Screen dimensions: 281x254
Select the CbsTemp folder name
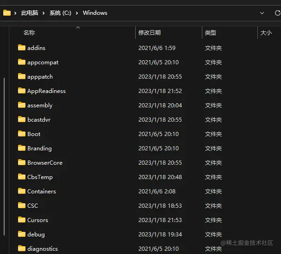pos(40,177)
